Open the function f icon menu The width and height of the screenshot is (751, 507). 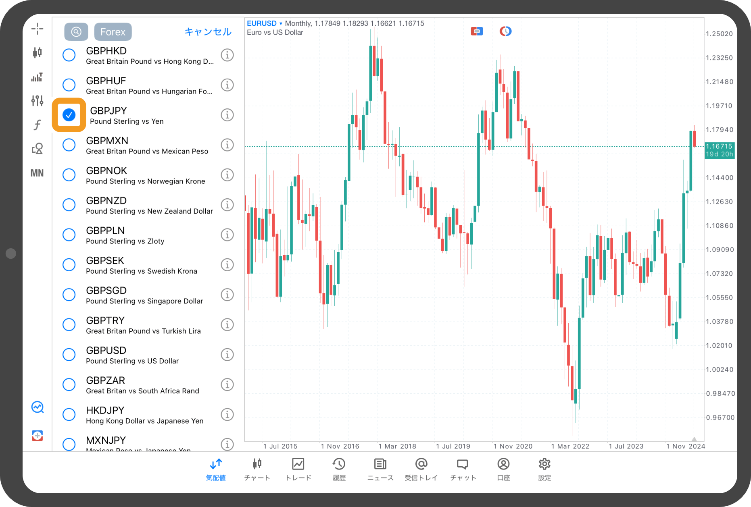coord(37,125)
